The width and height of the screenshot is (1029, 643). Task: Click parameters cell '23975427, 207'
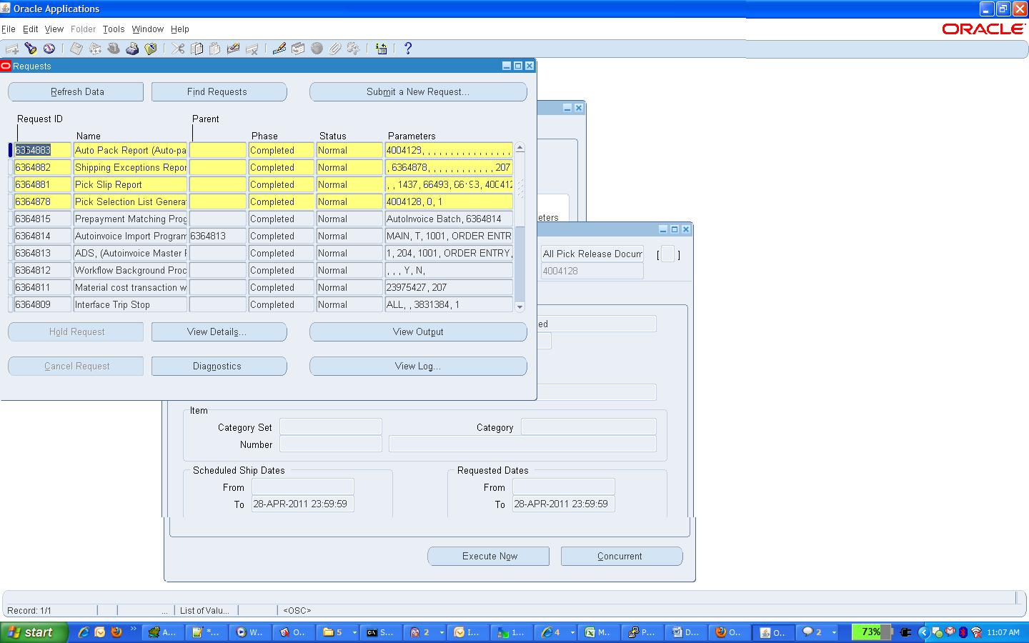point(449,287)
